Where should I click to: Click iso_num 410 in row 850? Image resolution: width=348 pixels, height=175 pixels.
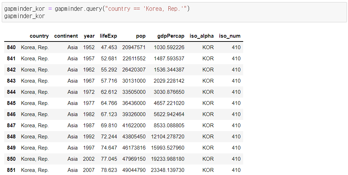[236, 159]
